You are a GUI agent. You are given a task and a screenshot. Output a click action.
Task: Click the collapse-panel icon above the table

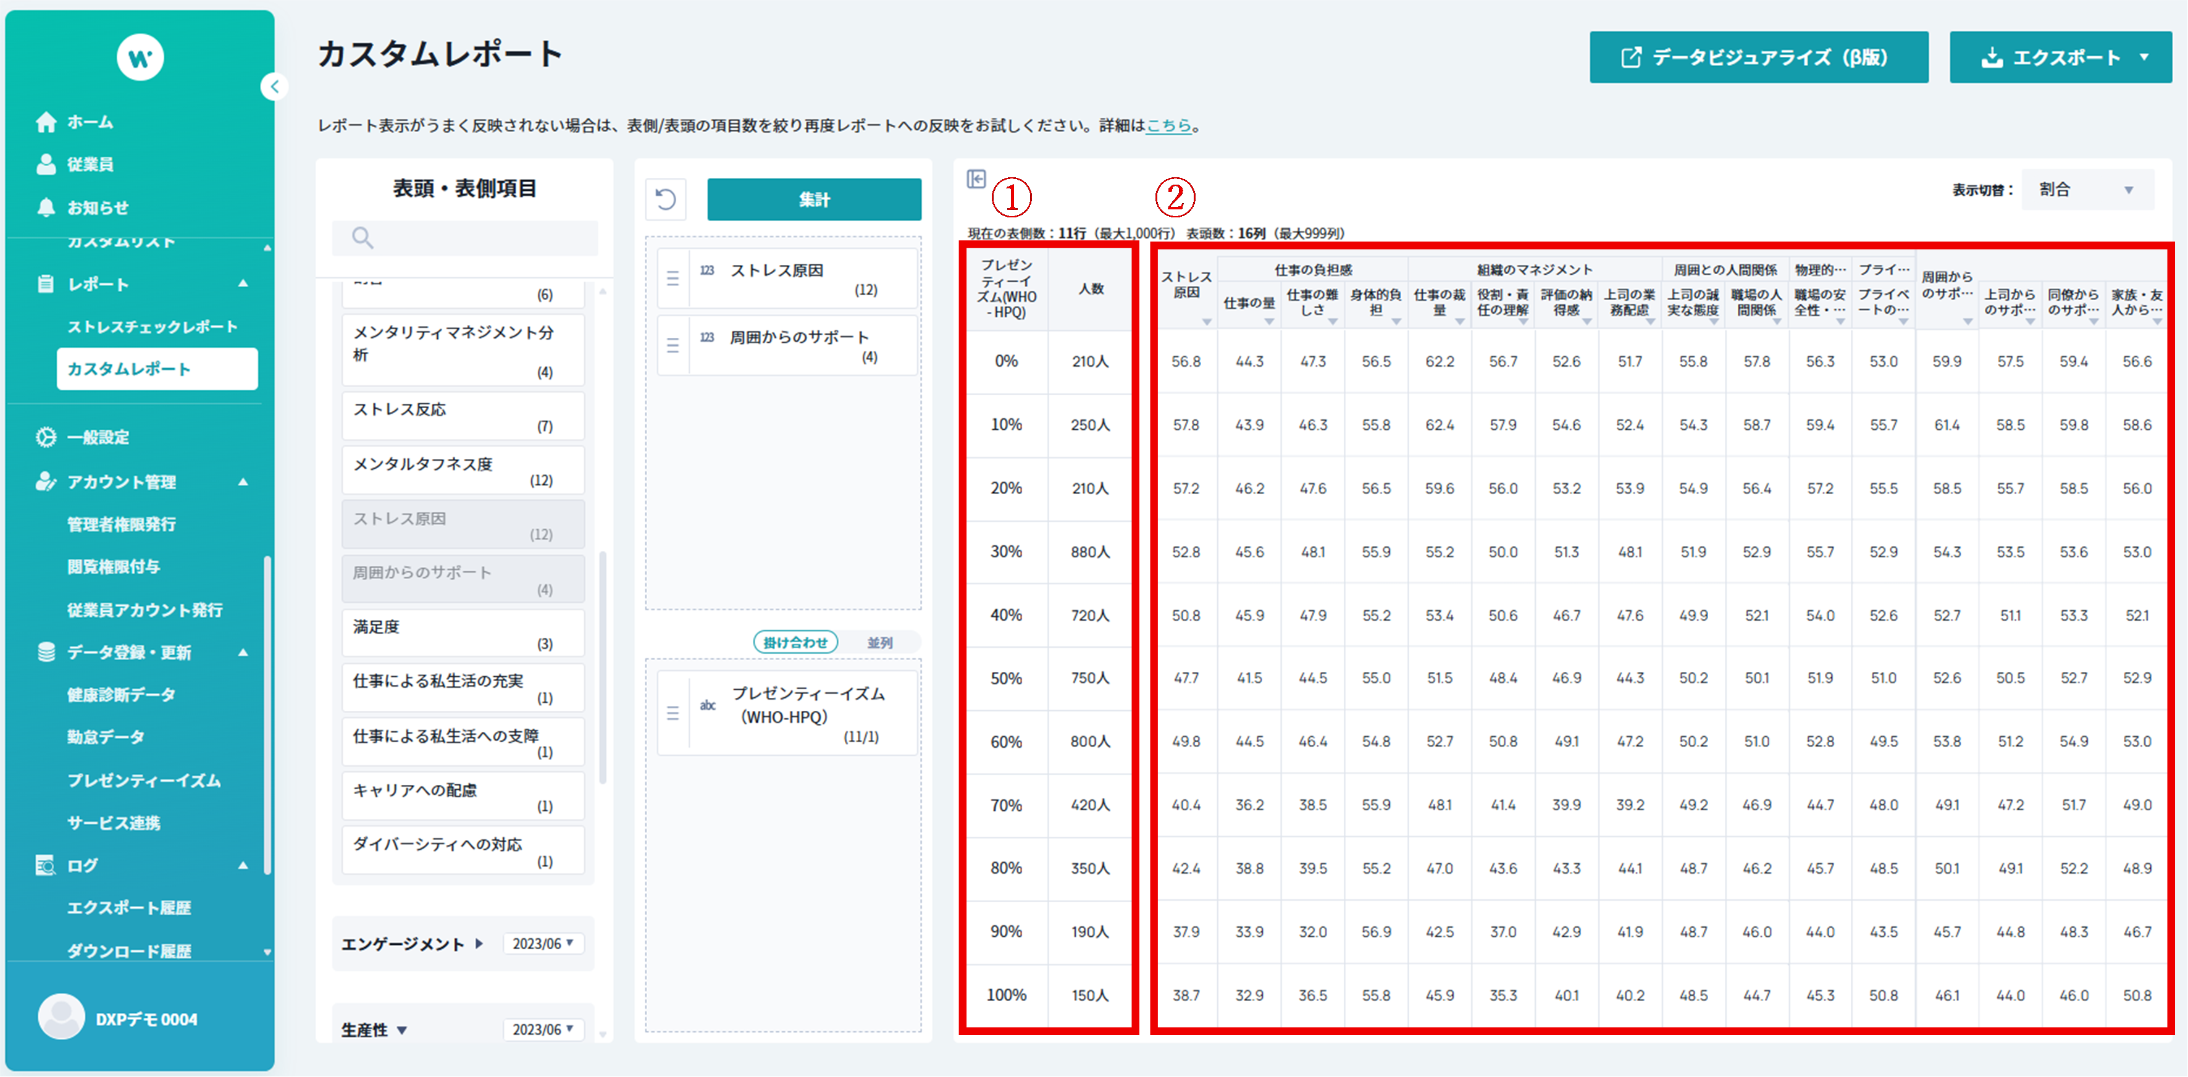pyautogui.click(x=976, y=179)
